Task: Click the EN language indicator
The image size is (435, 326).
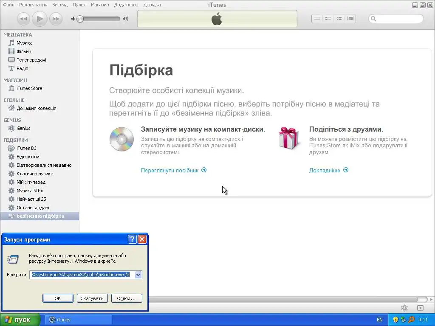Action: click(x=379, y=320)
